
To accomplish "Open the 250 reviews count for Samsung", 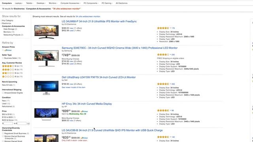I will point(173,55).
